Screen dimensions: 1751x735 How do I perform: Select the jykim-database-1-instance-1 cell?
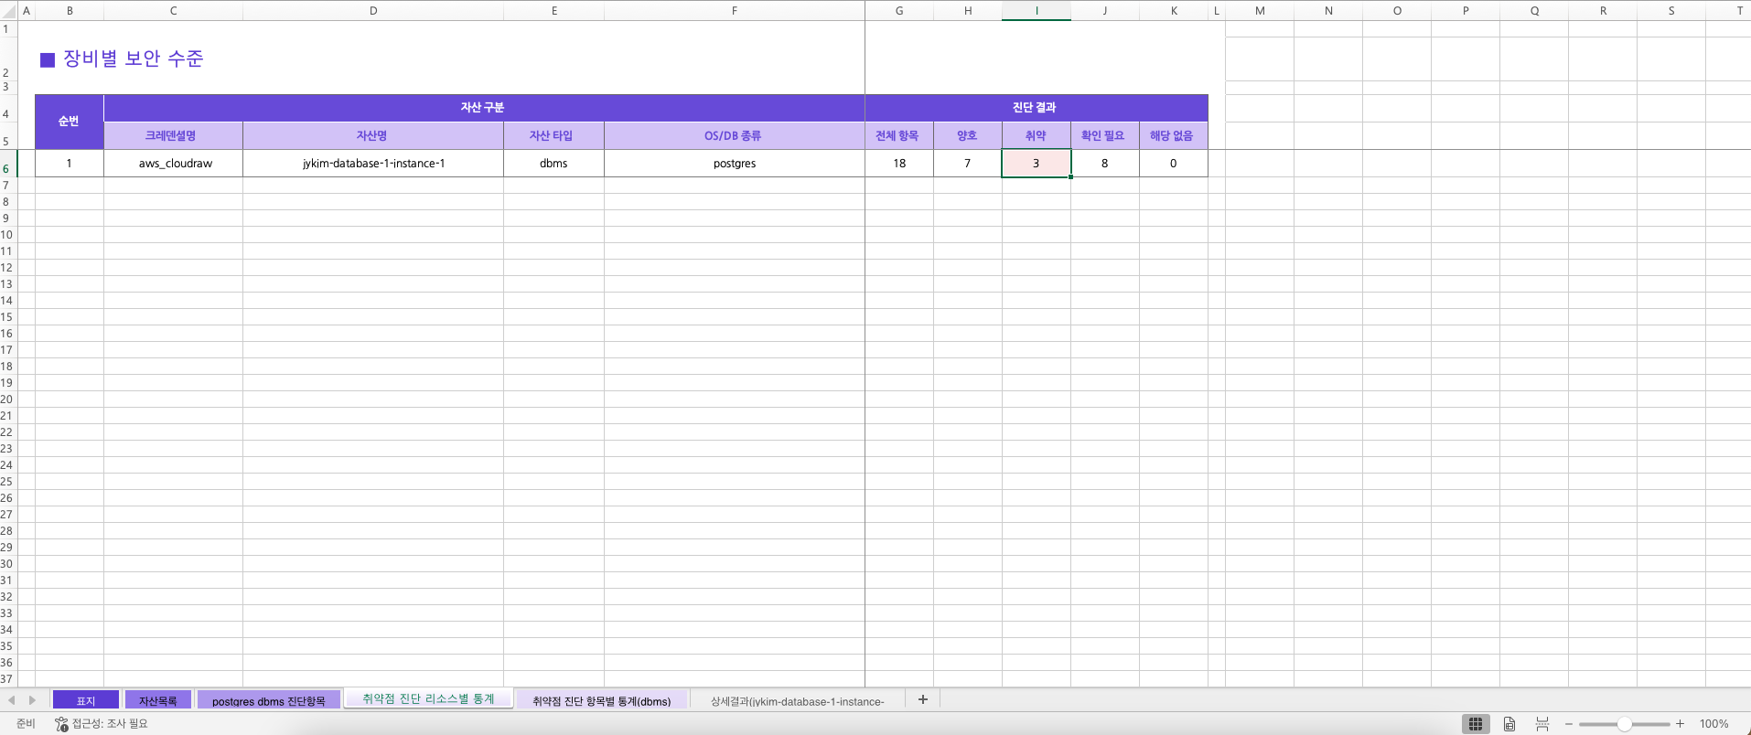pyautogui.click(x=373, y=164)
